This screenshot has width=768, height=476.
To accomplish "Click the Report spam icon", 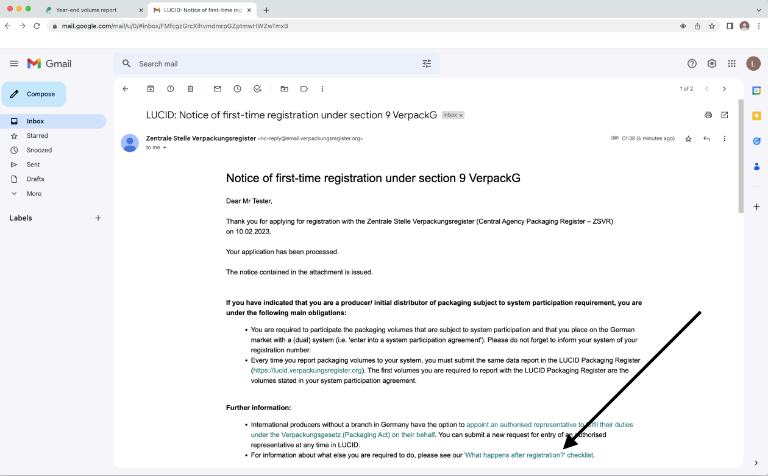I will (171, 89).
